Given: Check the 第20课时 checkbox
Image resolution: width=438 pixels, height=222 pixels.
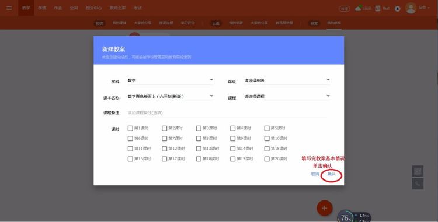Looking at the screenshot, I should click(x=267, y=158).
